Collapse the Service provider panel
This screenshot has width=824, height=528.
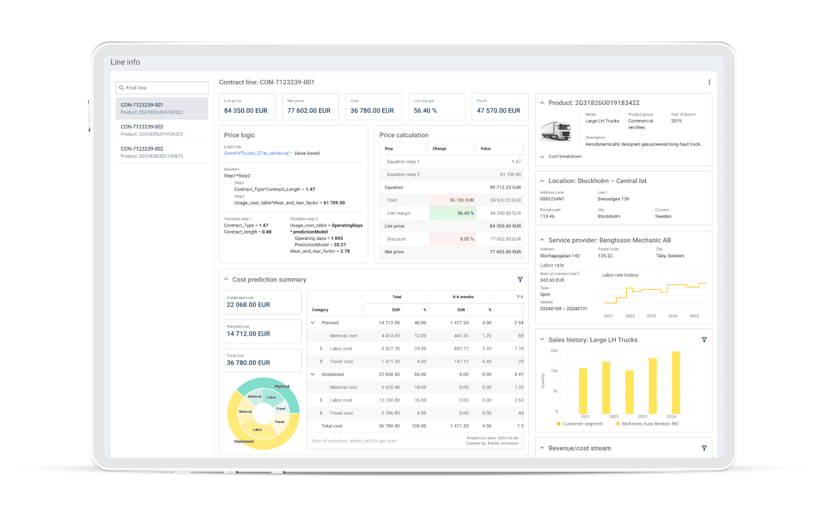(x=542, y=241)
